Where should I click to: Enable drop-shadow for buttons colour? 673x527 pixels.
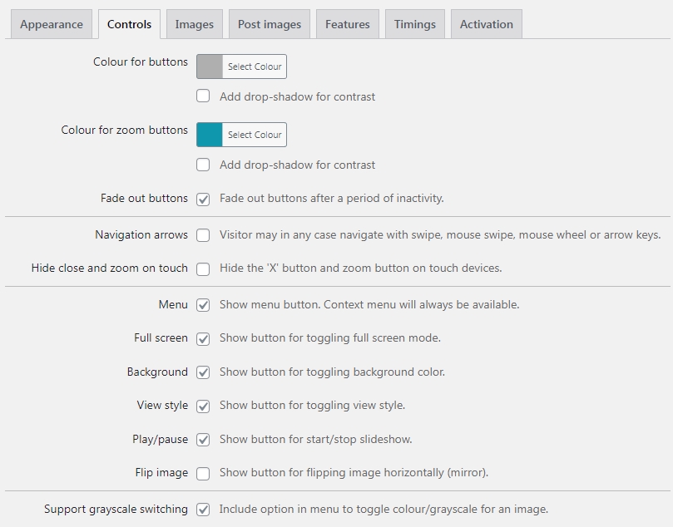(203, 96)
